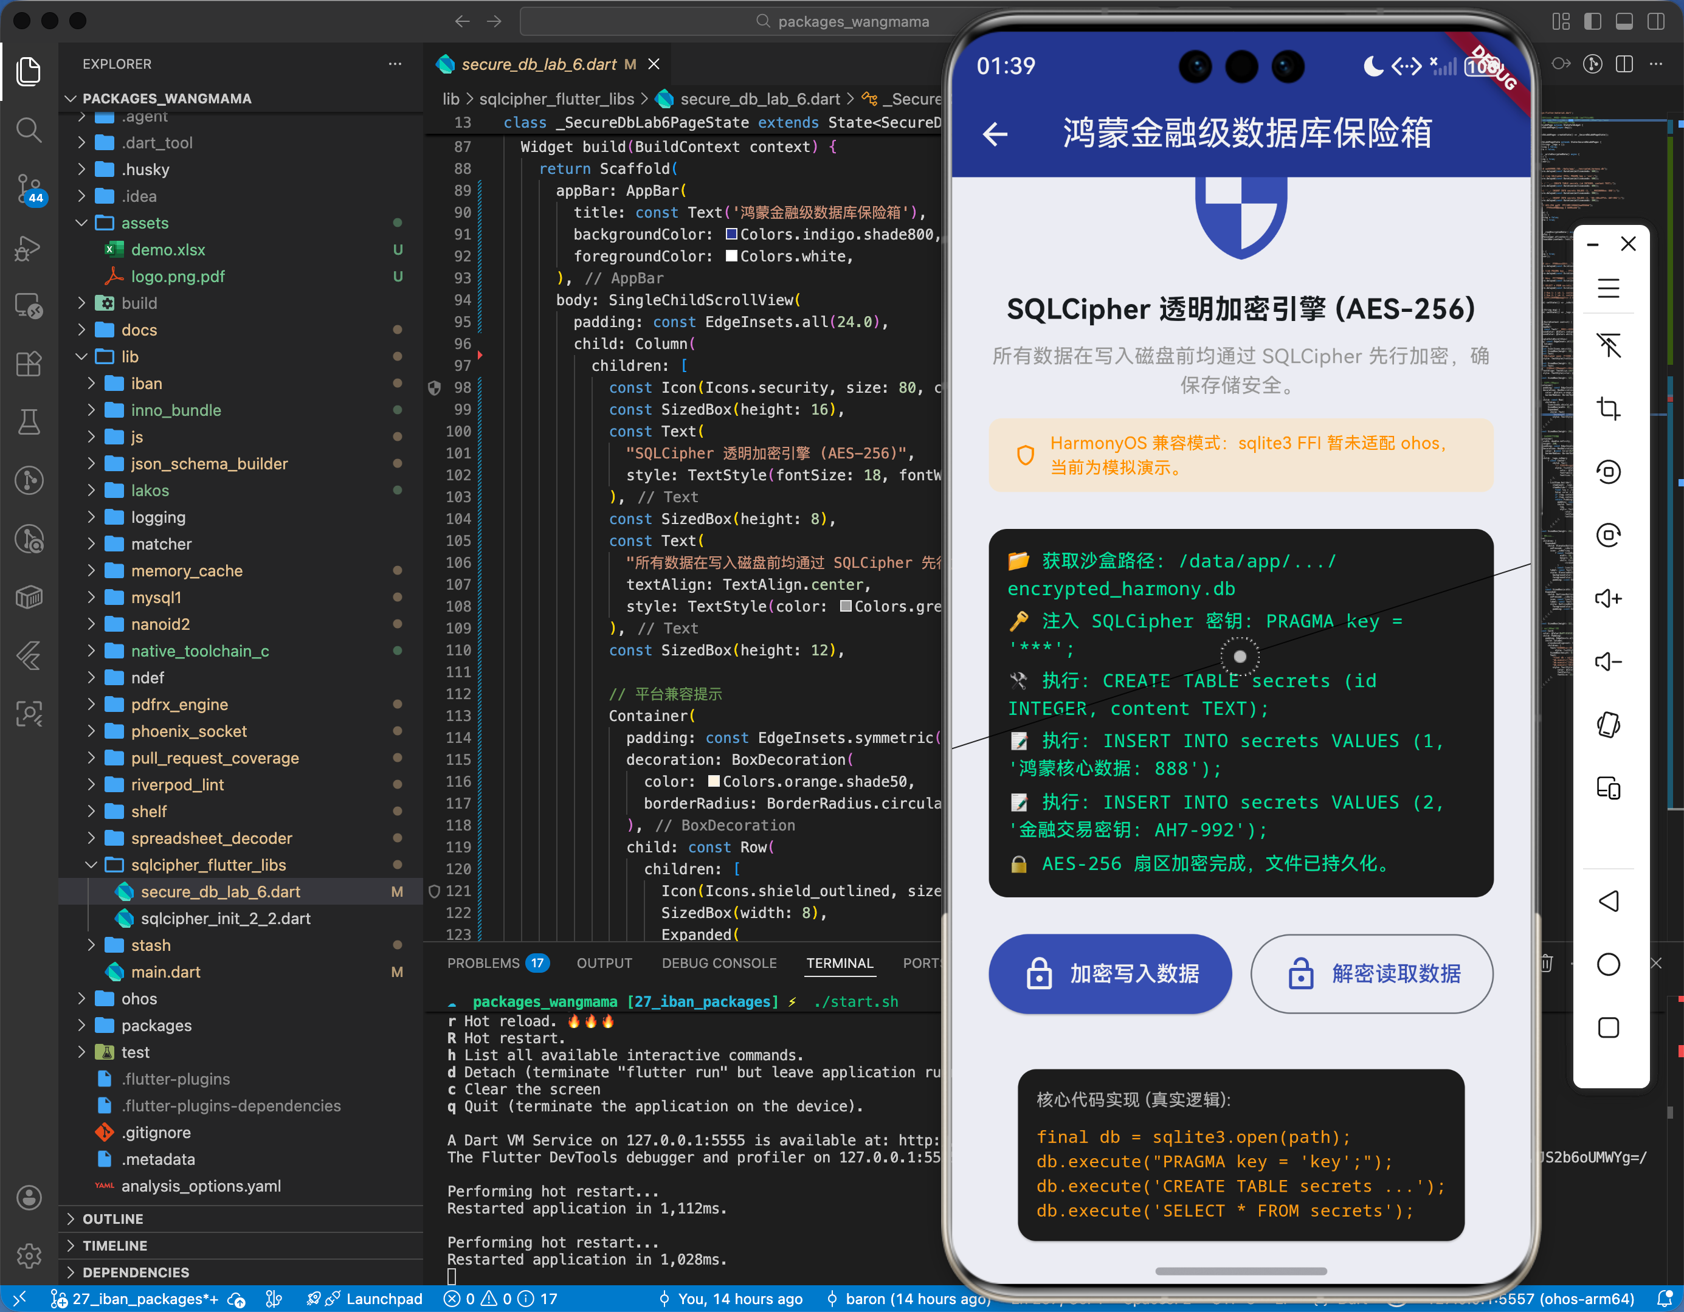
Task: Open the Explorer view in activity bar
Action: click(29, 72)
